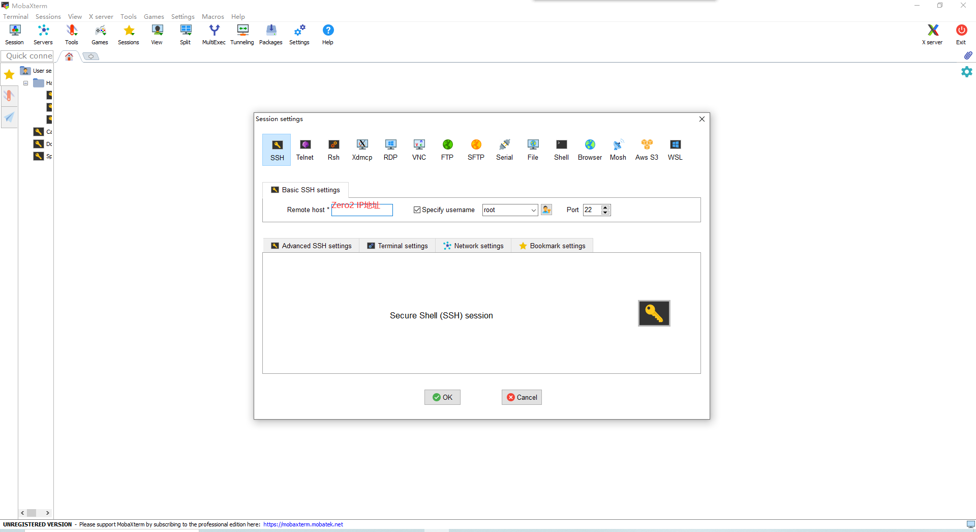Switch to Terminal settings tab

[x=398, y=246]
